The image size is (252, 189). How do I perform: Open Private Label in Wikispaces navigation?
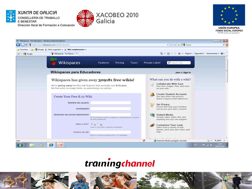coord(152,63)
